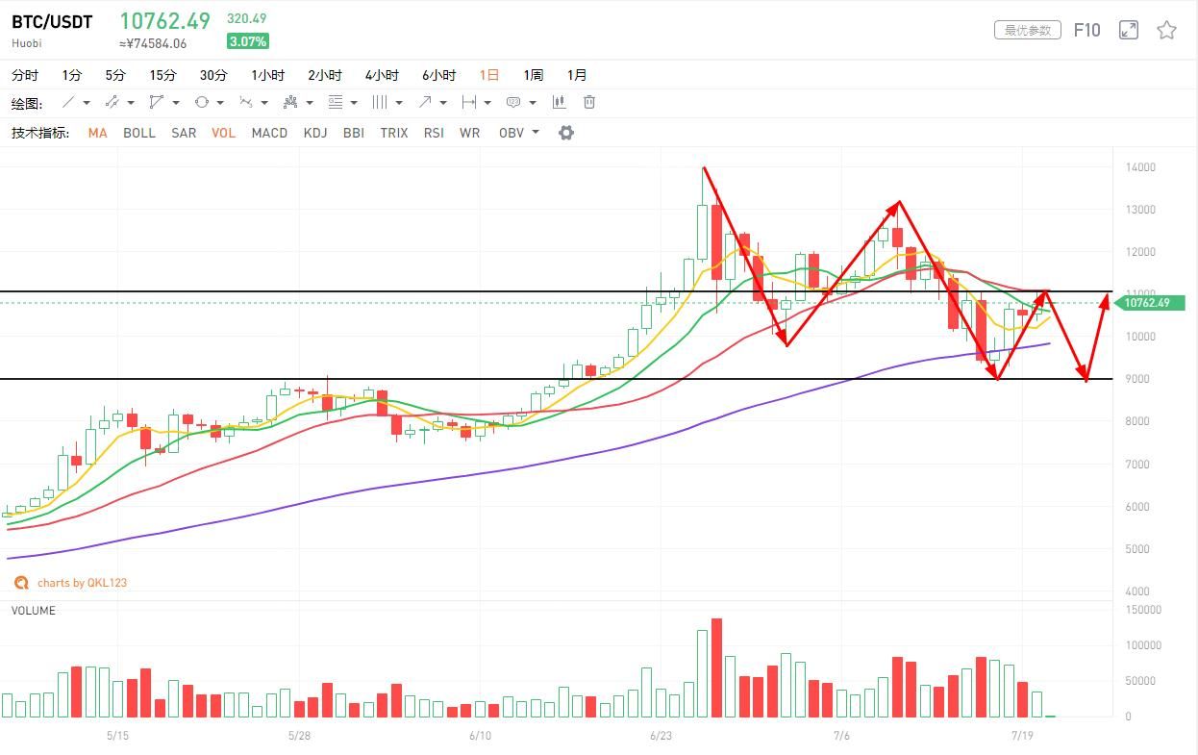This screenshot has width=1198, height=755.
Task: Select the 1日 daily timeframe
Action: 489,75
